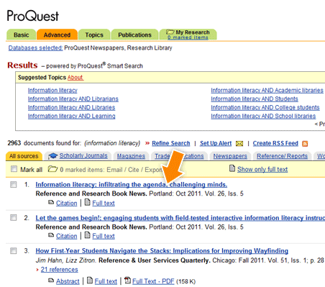The height and width of the screenshot is (287, 325).
Task: Click the Create RSS Feed link
Action: click(x=275, y=143)
